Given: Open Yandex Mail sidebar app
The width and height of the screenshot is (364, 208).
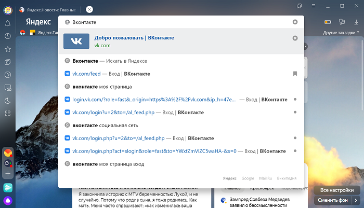Looking at the screenshot, I should click(8, 153).
